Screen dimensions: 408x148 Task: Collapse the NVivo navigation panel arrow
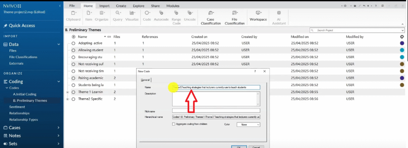[60, 6]
